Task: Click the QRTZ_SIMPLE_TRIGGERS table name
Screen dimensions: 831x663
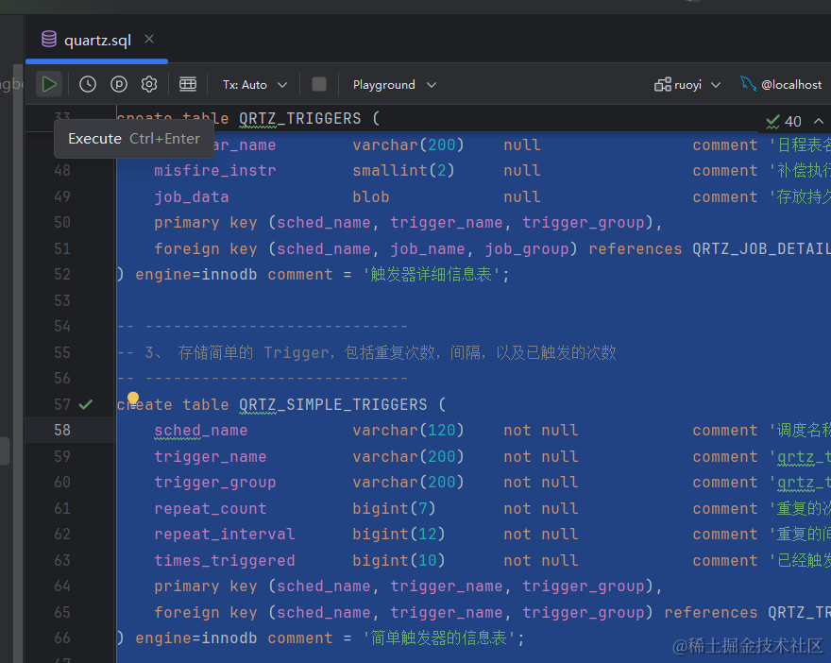Action: tap(332, 404)
